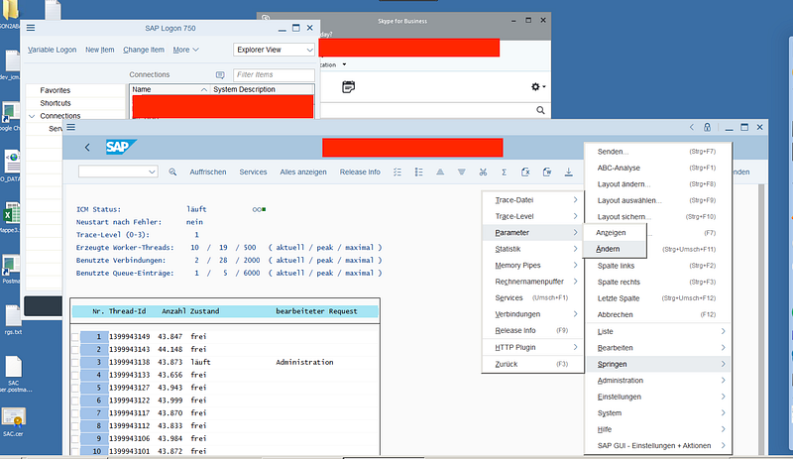Open the Skype for Business settings gear

537,87
